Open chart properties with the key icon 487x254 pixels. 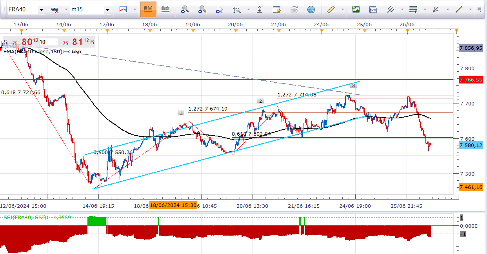277,9
